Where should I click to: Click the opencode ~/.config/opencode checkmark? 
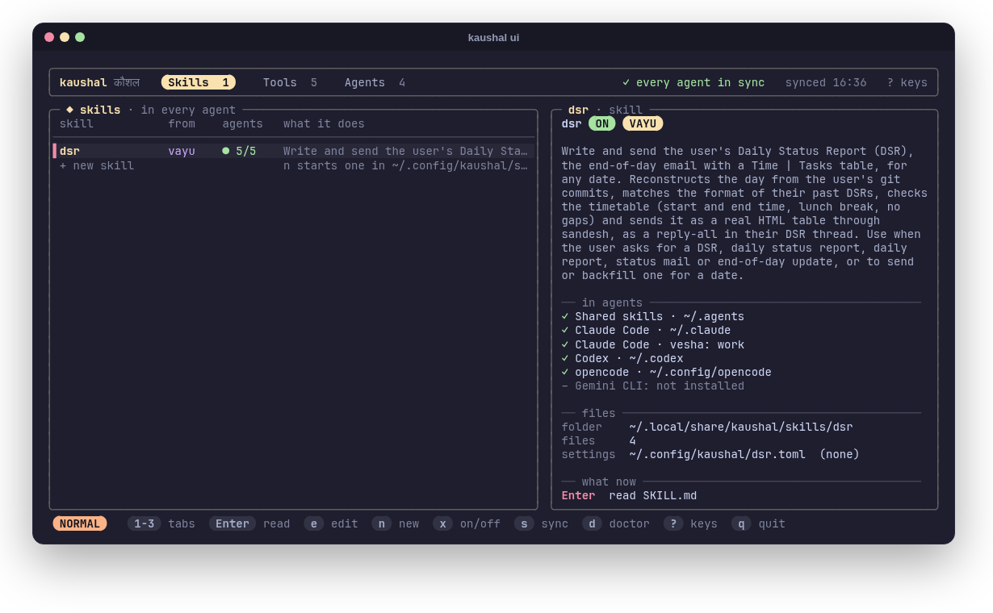coord(565,372)
